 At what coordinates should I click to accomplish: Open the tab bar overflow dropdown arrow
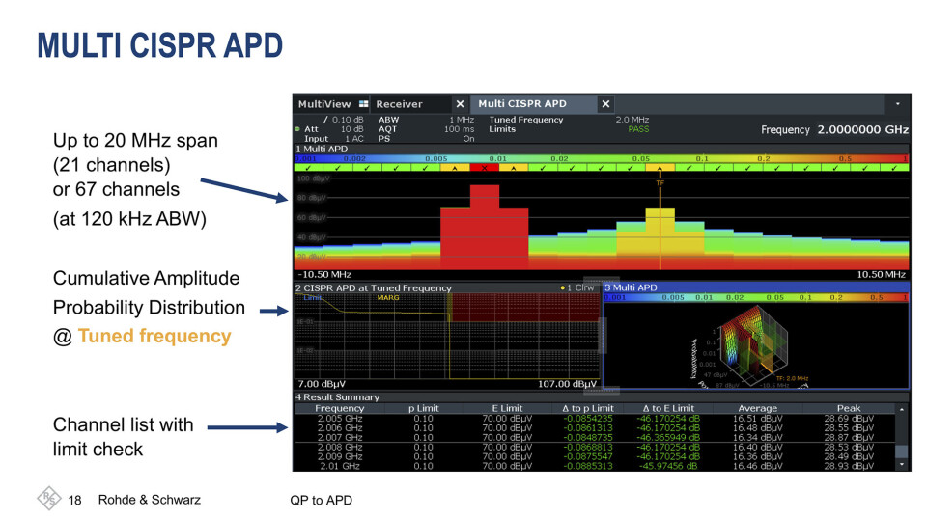click(x=897, y=104)
